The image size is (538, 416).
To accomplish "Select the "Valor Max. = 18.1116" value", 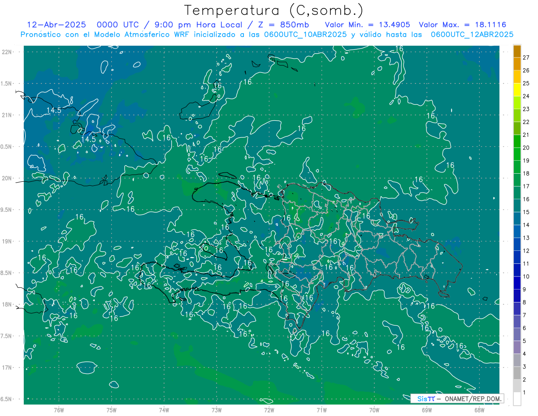I will coord(462,25).
